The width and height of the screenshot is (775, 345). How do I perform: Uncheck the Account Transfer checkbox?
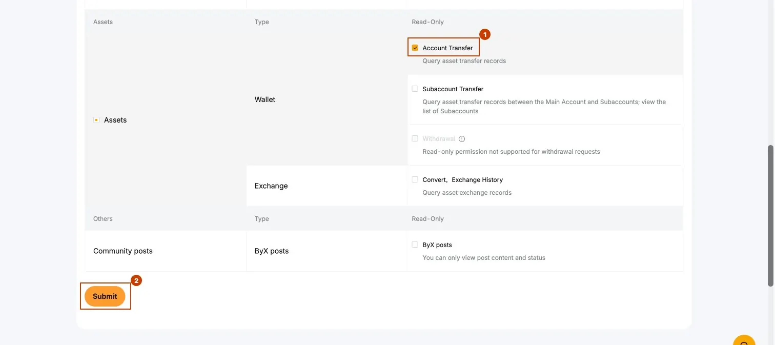coord(415,48)
